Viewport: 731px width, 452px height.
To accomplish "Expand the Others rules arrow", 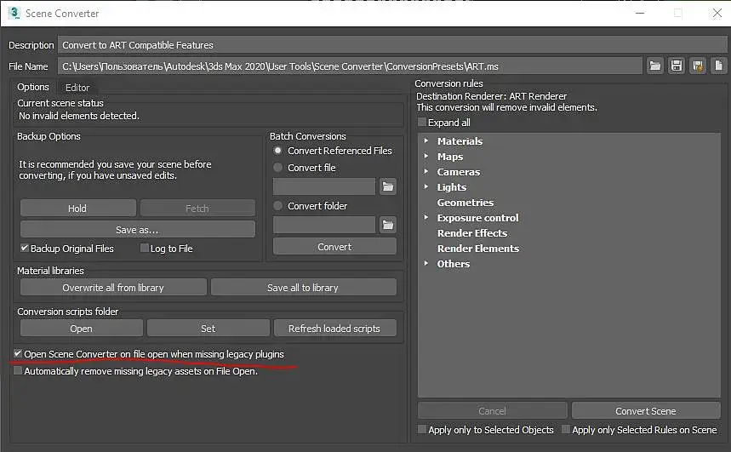I will (x=425, y=263).
